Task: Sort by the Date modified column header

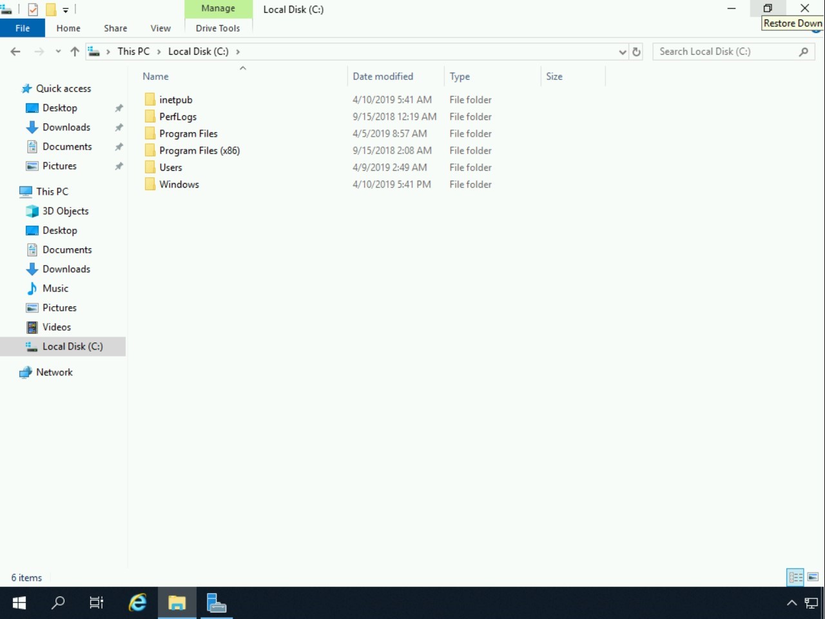Action: [x=383, y=76]
